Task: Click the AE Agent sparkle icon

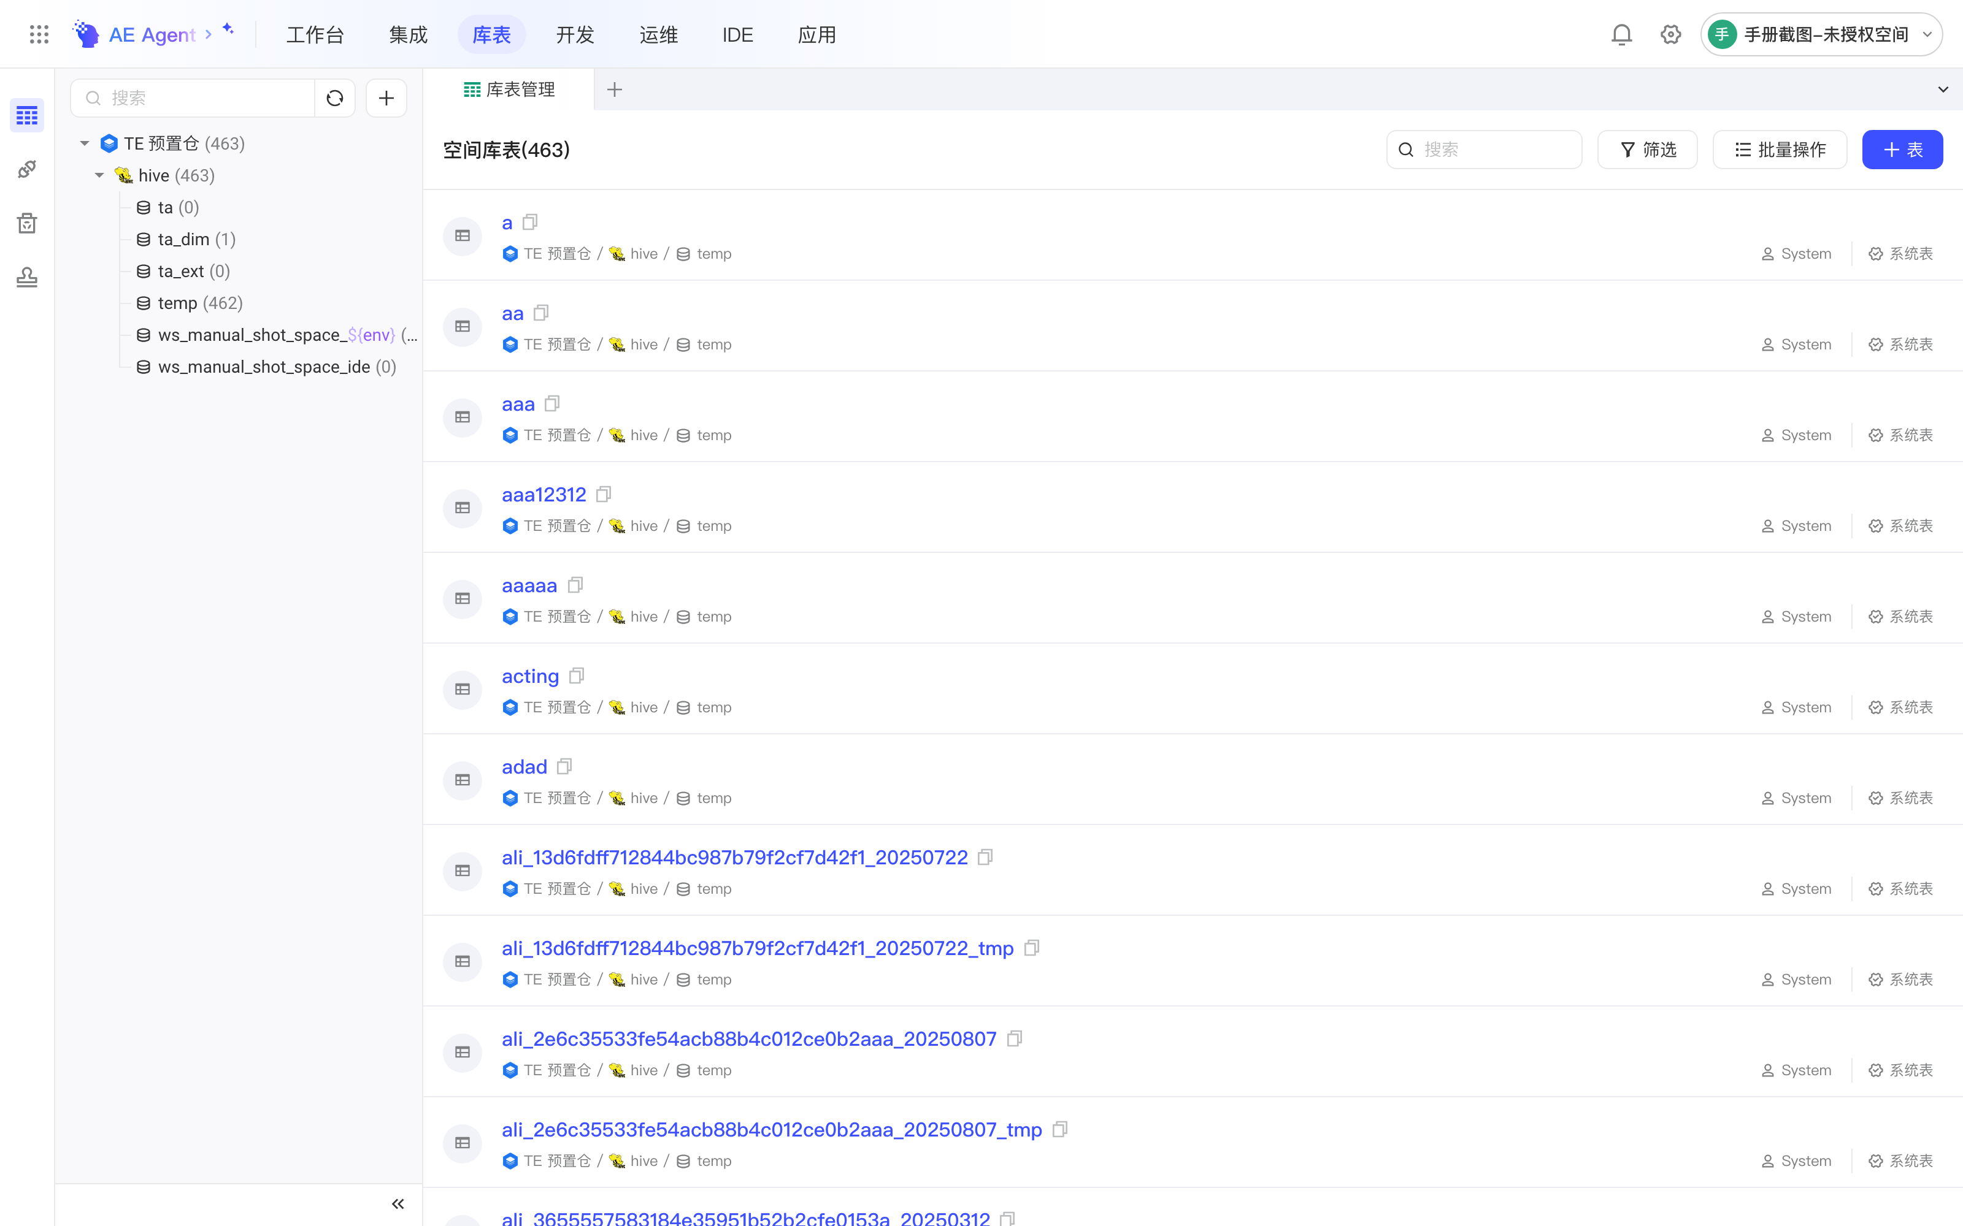Action: tap(229, 29)
